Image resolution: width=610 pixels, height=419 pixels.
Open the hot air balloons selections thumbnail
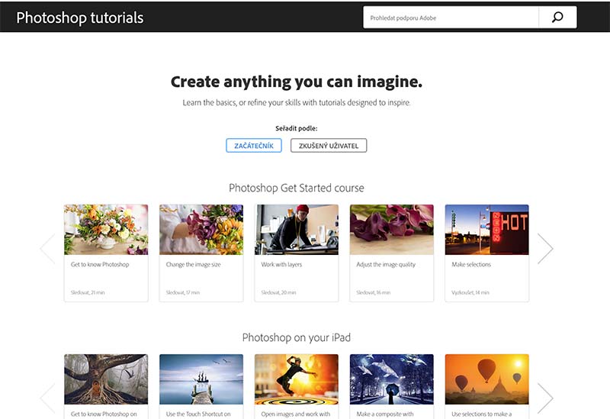[x=486, y=379]
